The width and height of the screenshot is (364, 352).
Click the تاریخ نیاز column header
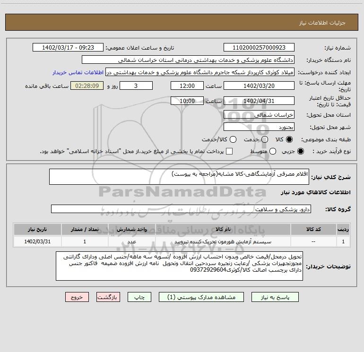tap(37, 230)
